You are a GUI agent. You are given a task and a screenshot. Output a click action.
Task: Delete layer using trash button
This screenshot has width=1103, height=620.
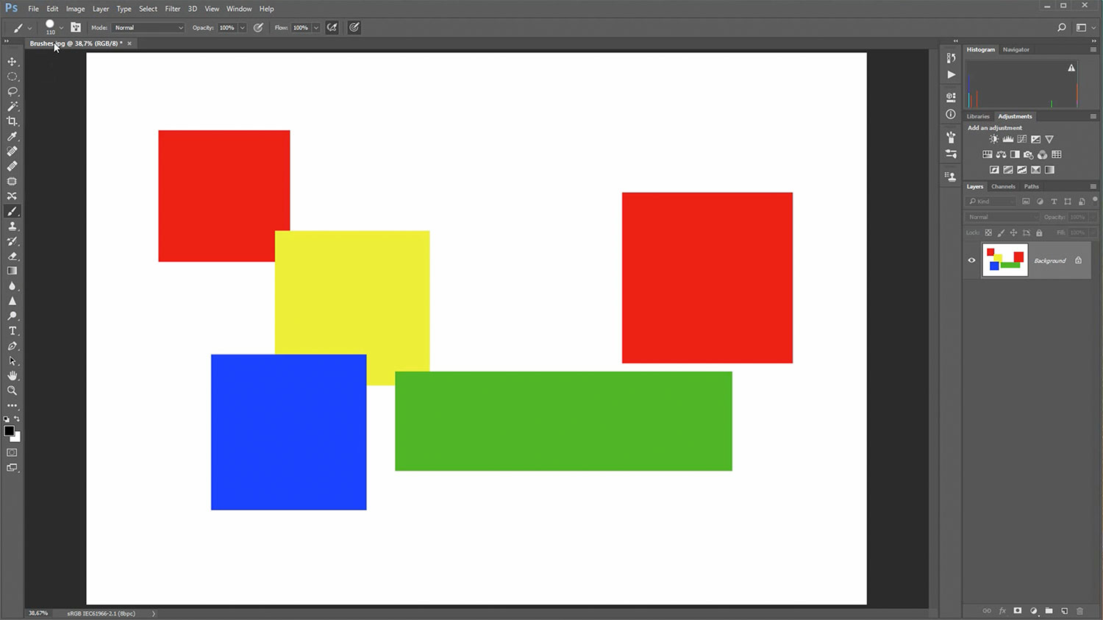coord(1080,611)
